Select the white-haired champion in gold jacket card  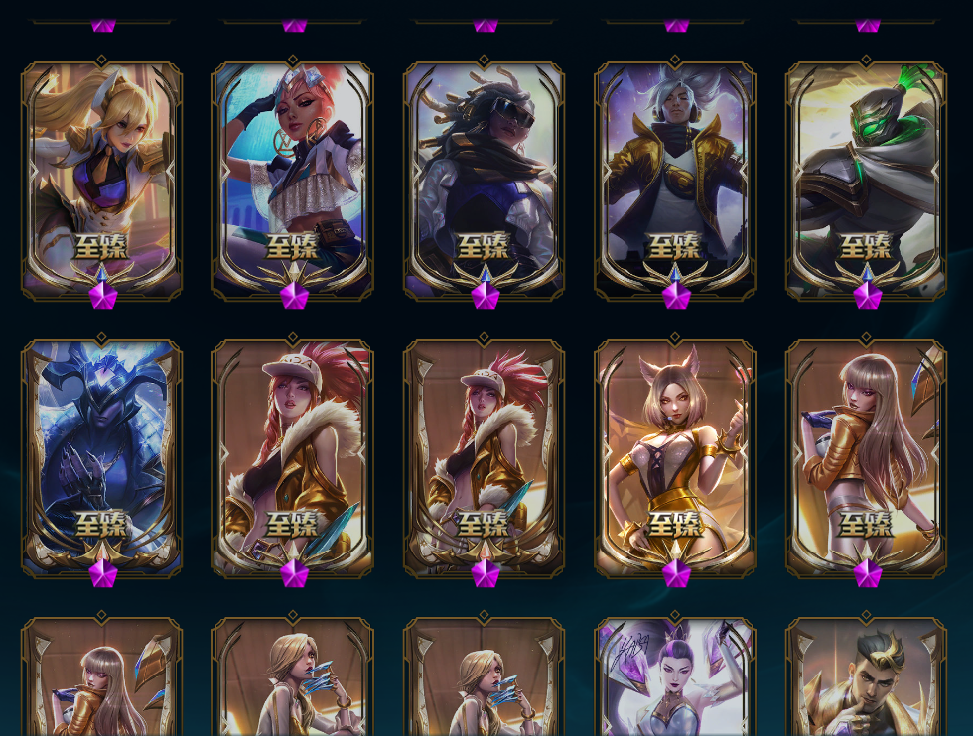pos(675,180)
